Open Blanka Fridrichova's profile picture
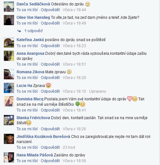The image size is (160, 165). point(9,120)
